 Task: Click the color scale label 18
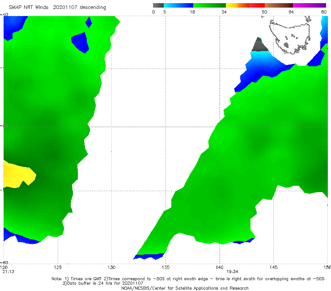[x=192, y=12]
